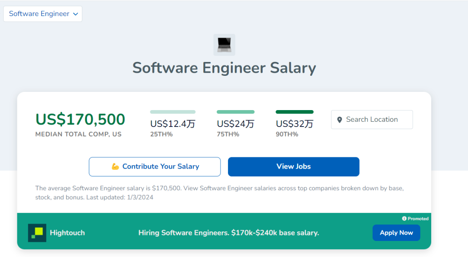Open the Hiring Software Engineers ad text
This screenshot has height=257, width=468.
pos(228,233)
